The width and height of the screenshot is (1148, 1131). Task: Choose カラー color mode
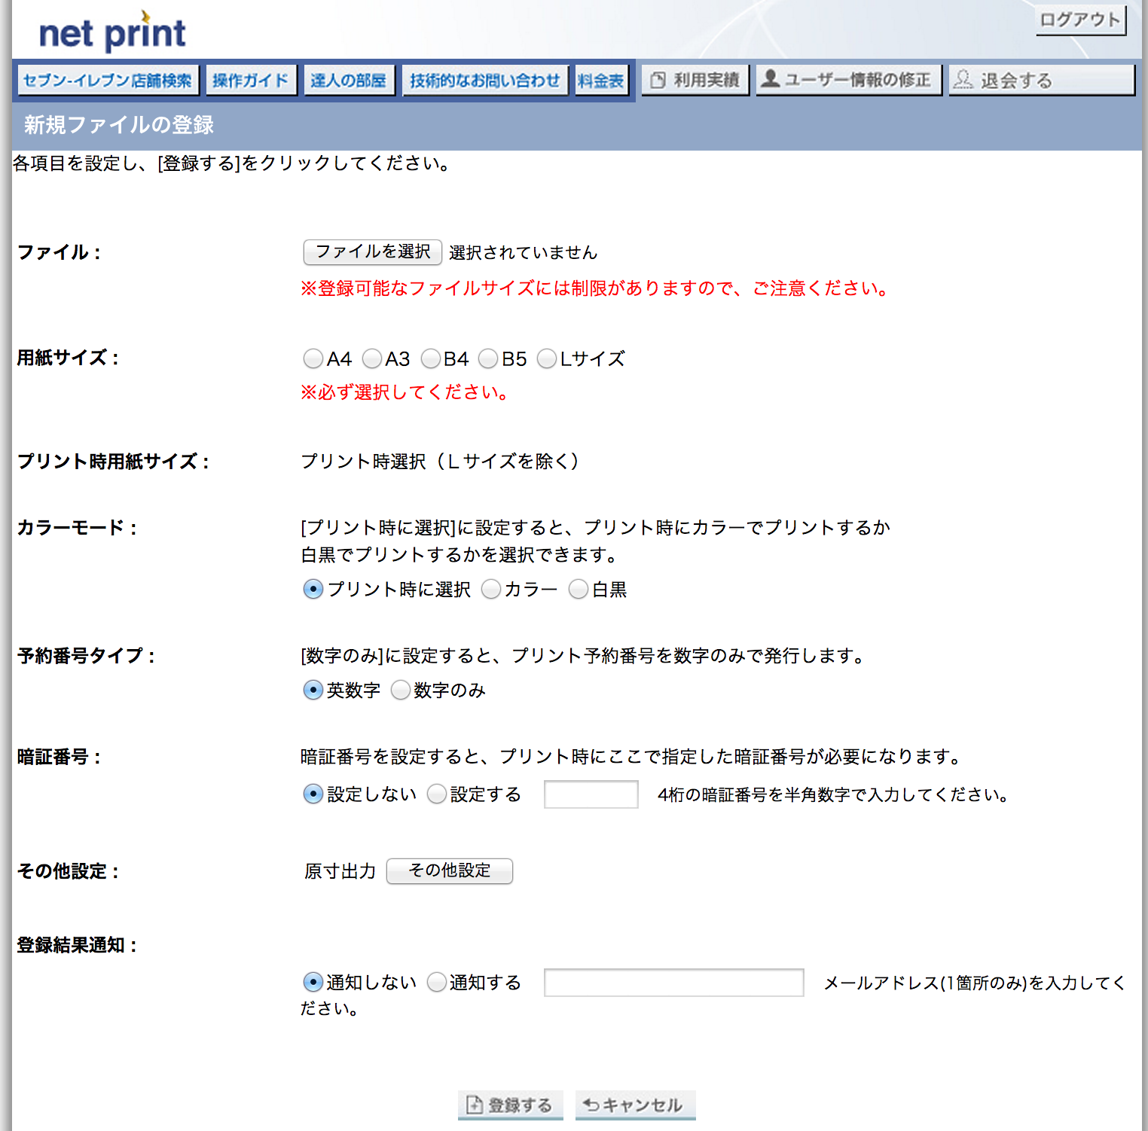(491, 590)
